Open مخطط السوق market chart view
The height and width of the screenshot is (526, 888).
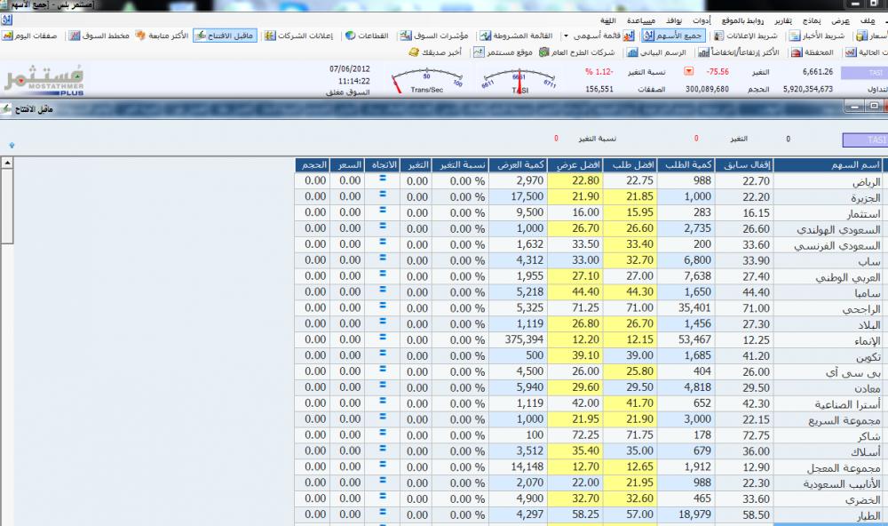coord(99,36)
